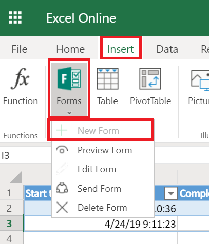209x244 pixels.
Task: Select row header 2
Action: (11, 208)
